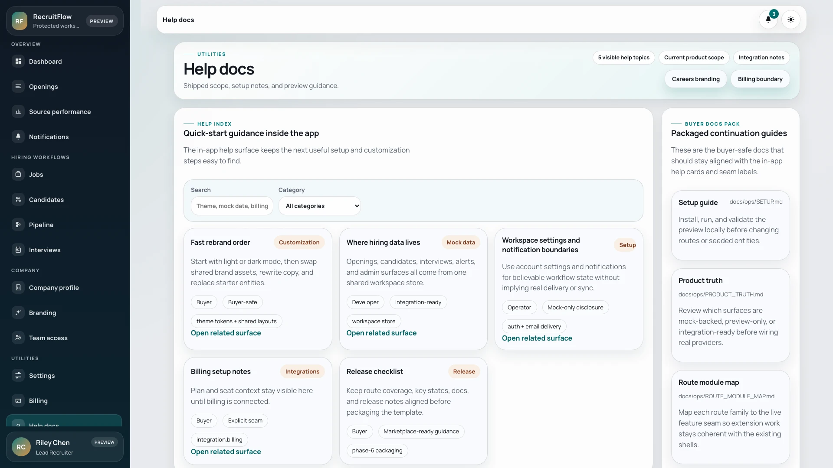Image resolution: width=833 pixels, height=468 pixels.
Task: Expand the All categories dropdown
Action: [x=320, y=206]
